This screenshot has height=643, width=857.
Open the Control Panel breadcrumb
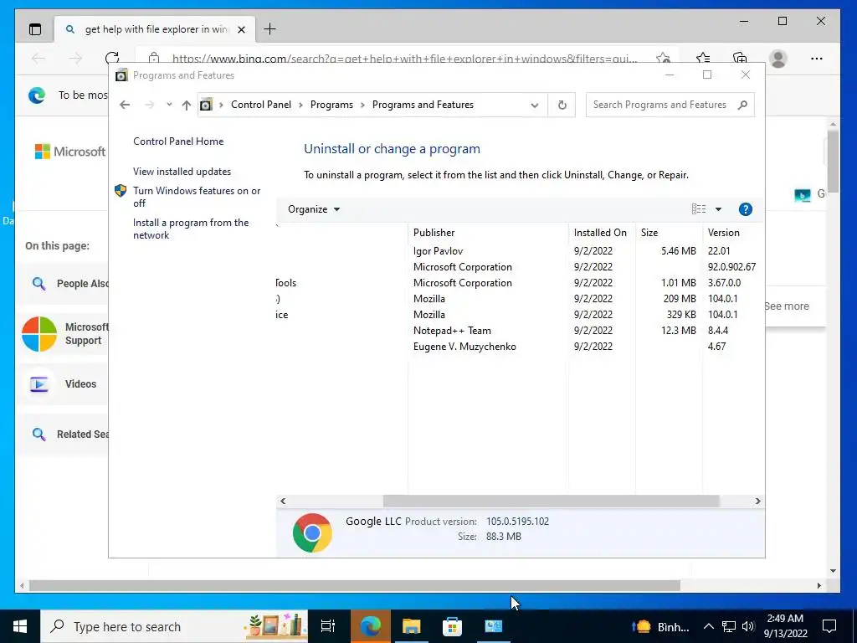261,105
